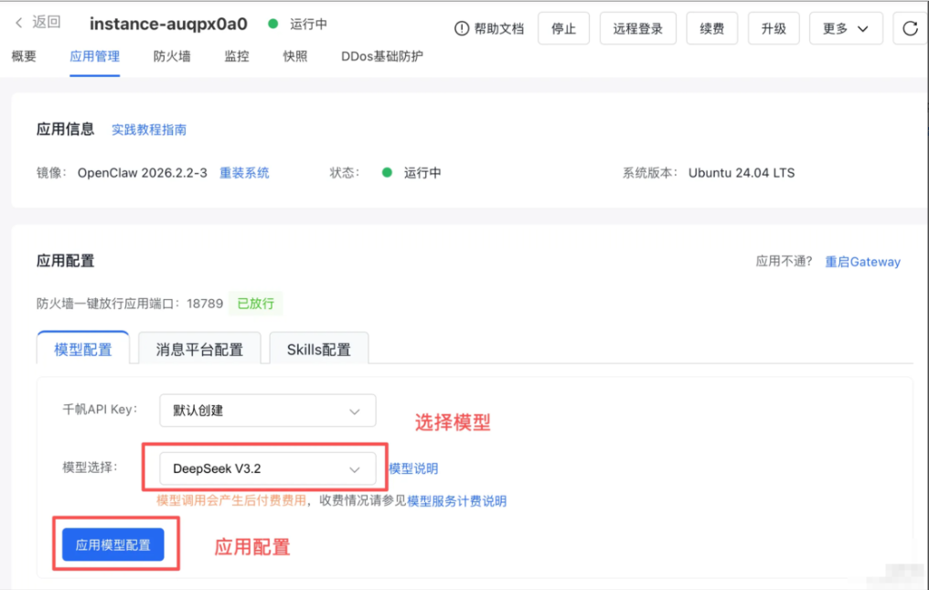This screenshot has width=929, height=590.
Task: Expand the DeepSeek V3.2 model dropdown
Action: [x=268, y=468]
